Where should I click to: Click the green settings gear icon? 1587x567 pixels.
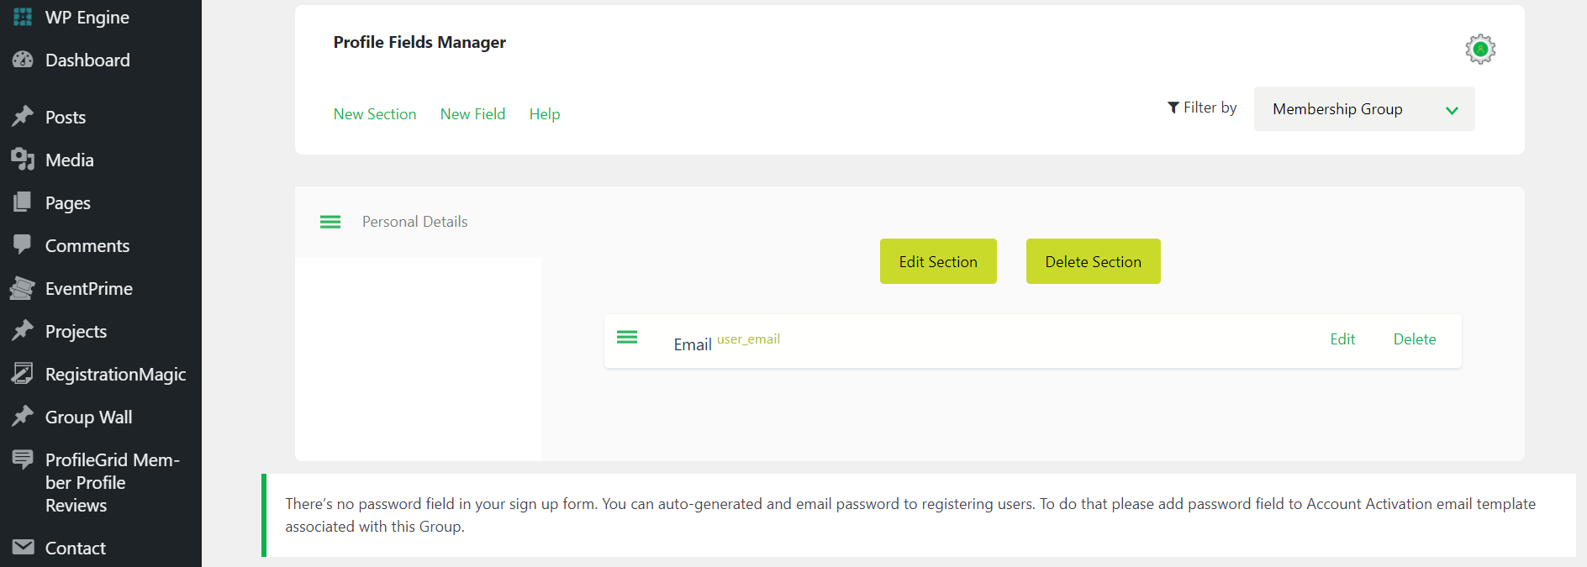[x=1480, y=50]
